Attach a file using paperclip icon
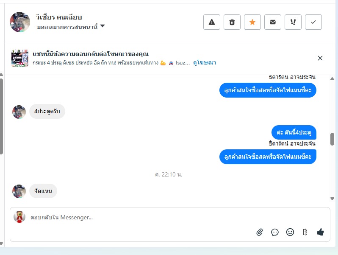 260,232
